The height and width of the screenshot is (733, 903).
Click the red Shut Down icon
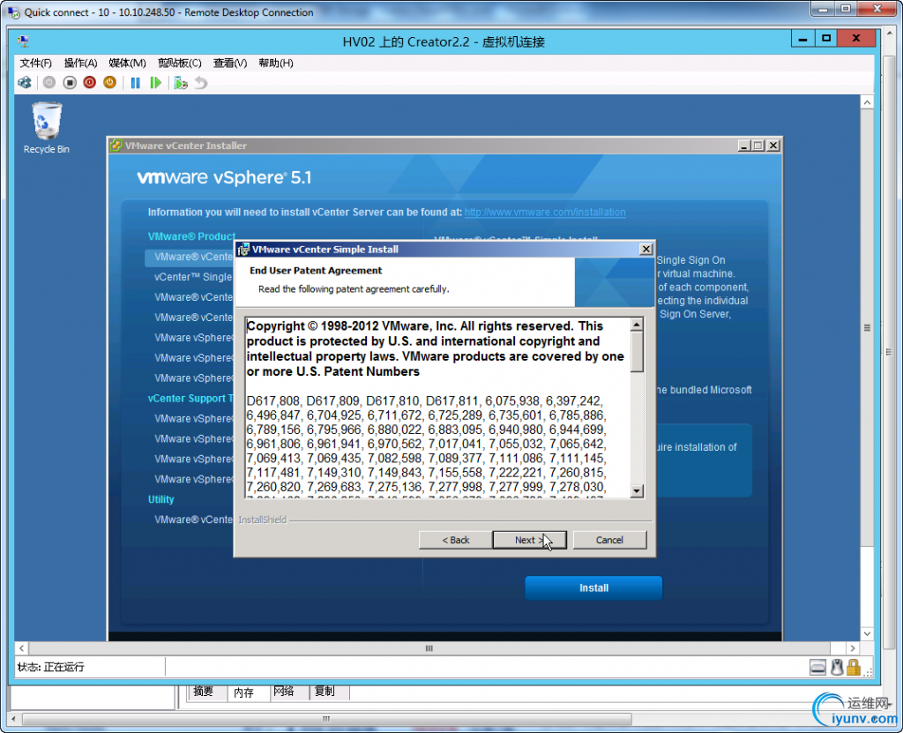[x=89, y=82]
